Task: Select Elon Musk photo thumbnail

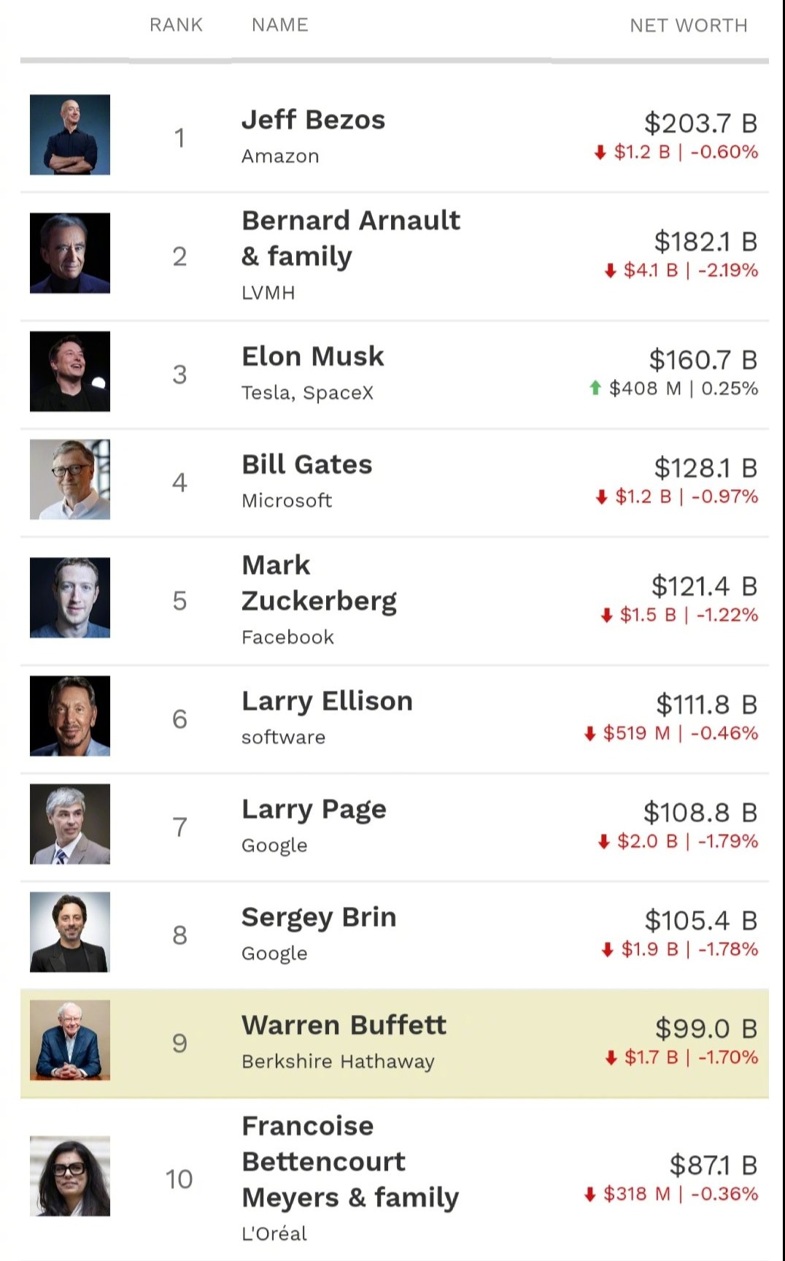Action: point(70,371)
